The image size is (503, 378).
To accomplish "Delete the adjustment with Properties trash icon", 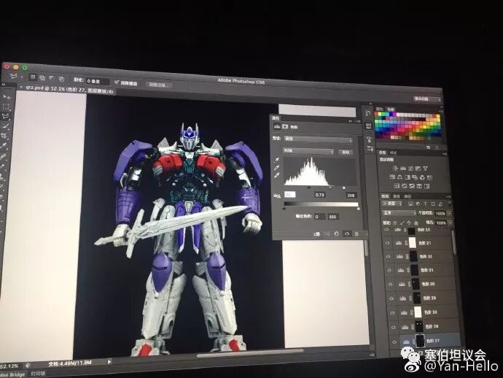I will pyautogui.click(x=356, y=234).
